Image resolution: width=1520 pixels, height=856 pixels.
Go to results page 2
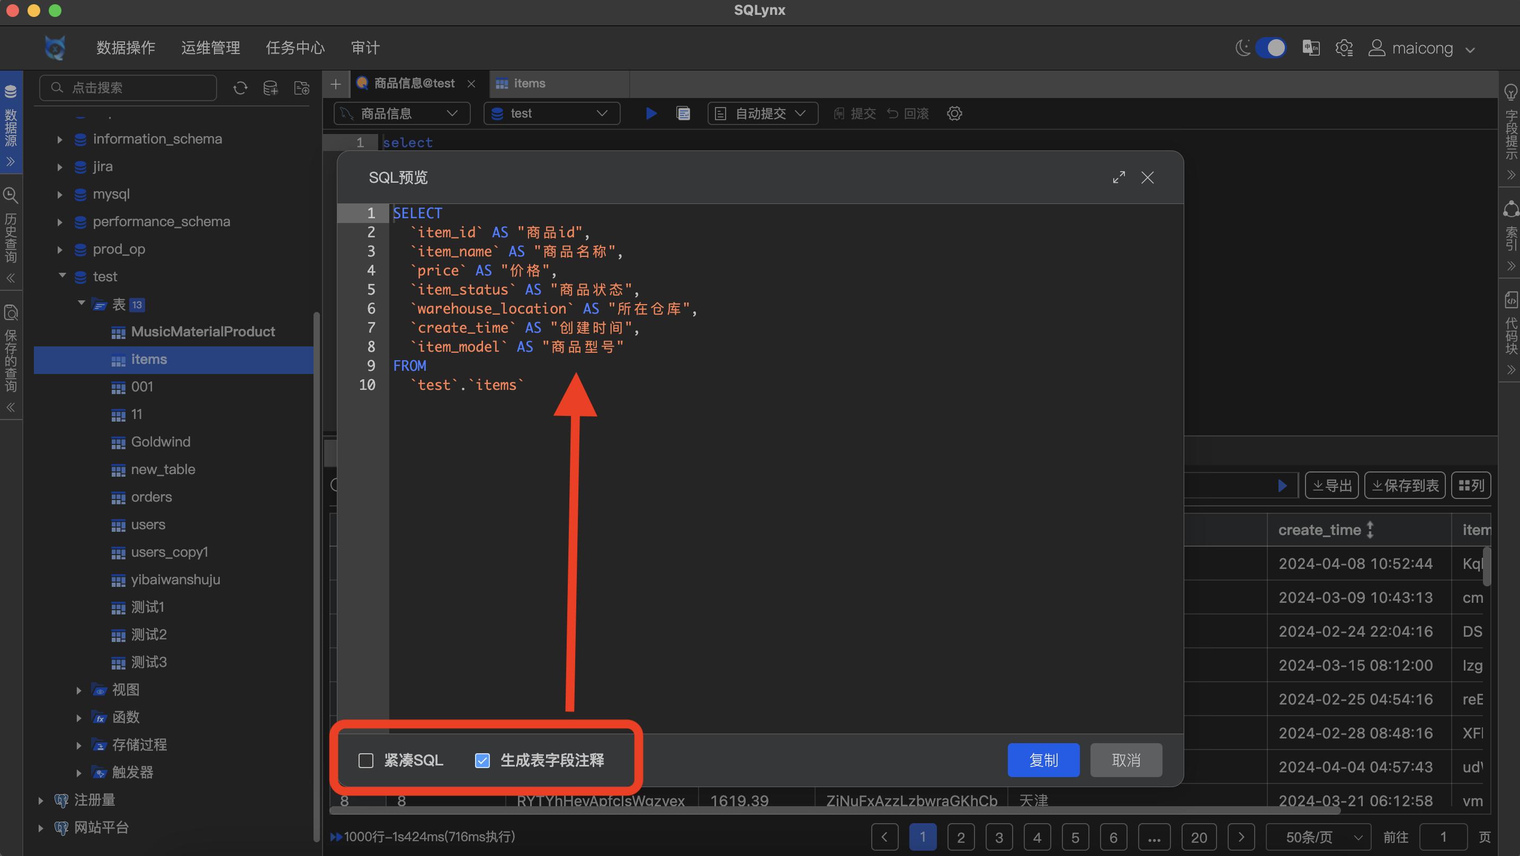(x=961, y=837)
